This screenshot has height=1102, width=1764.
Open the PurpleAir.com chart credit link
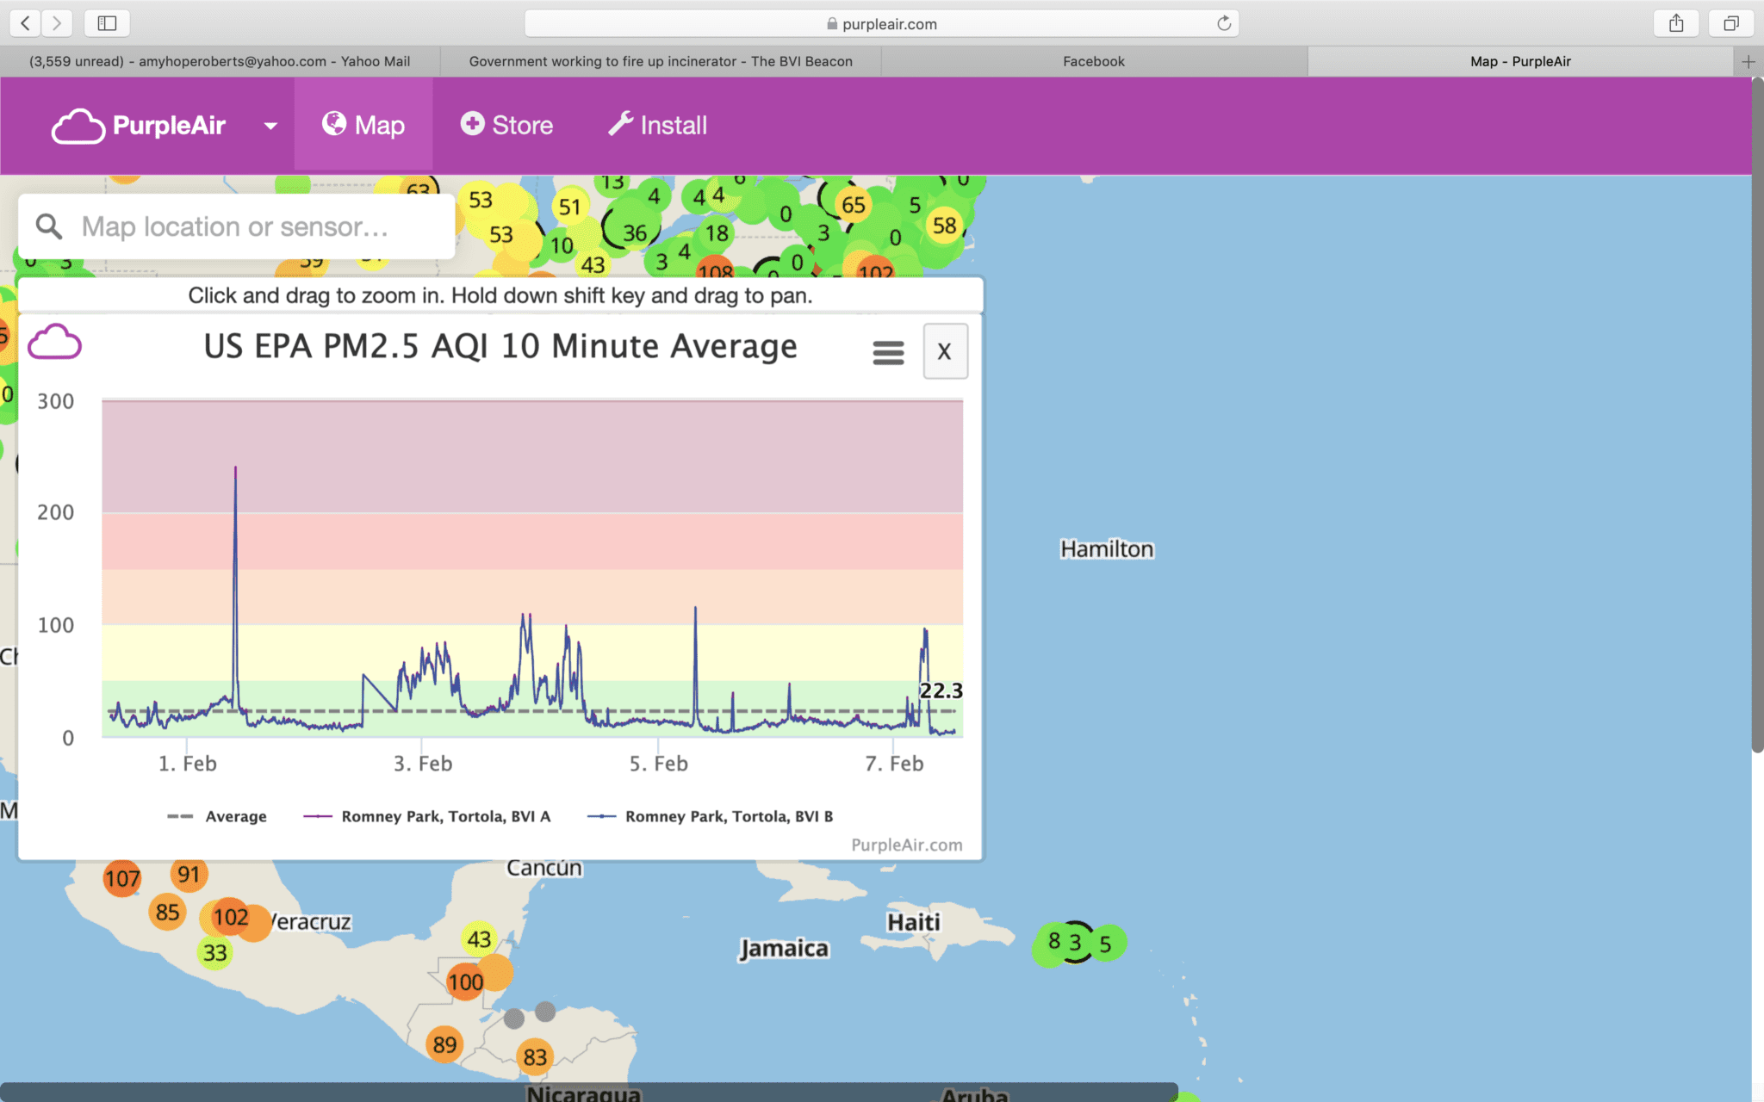906,845
